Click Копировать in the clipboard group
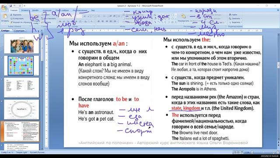This screenshot has width=280, height=158. point(17,18)
